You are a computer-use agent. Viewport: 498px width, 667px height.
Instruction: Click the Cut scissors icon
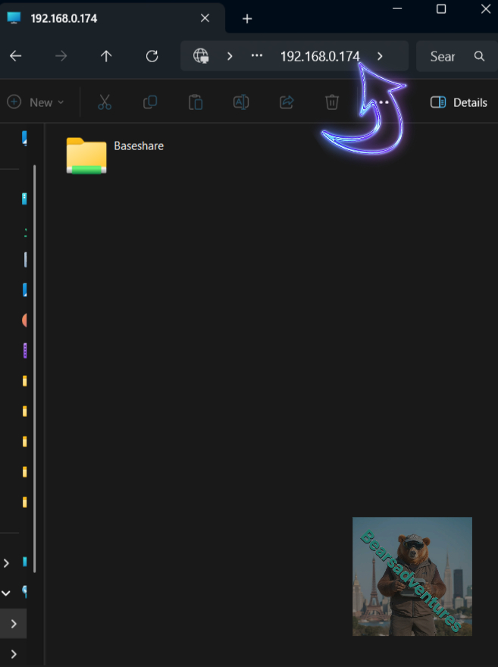[105, 102]
